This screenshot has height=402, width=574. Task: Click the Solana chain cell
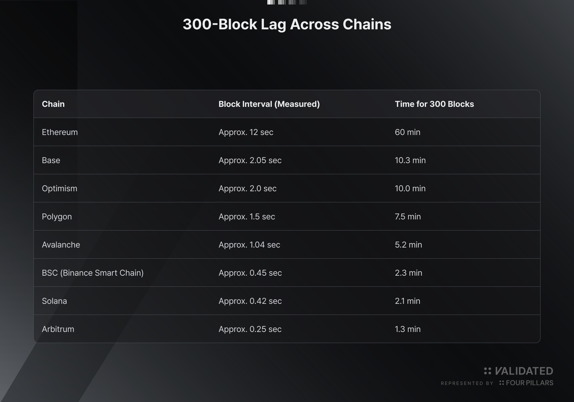[54, 301]
